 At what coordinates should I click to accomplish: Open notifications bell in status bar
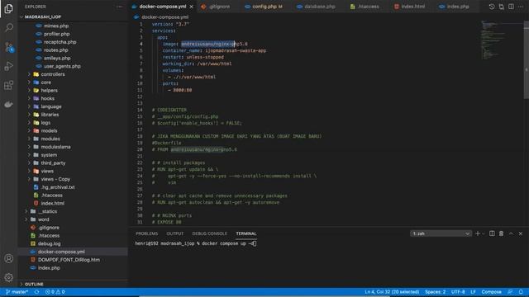click(521, 292)
